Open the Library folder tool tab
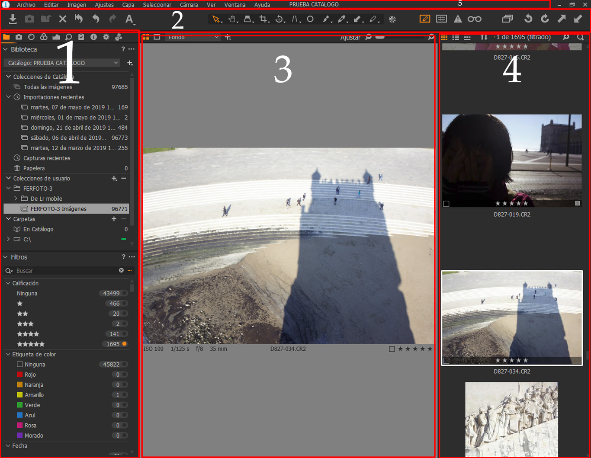The width and height of the screenshot is (591, 458). (x=6, y=37)
